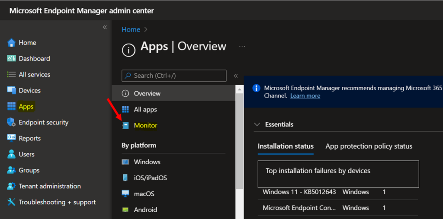
Task: Click the Android platform icon
Action: 125,209
